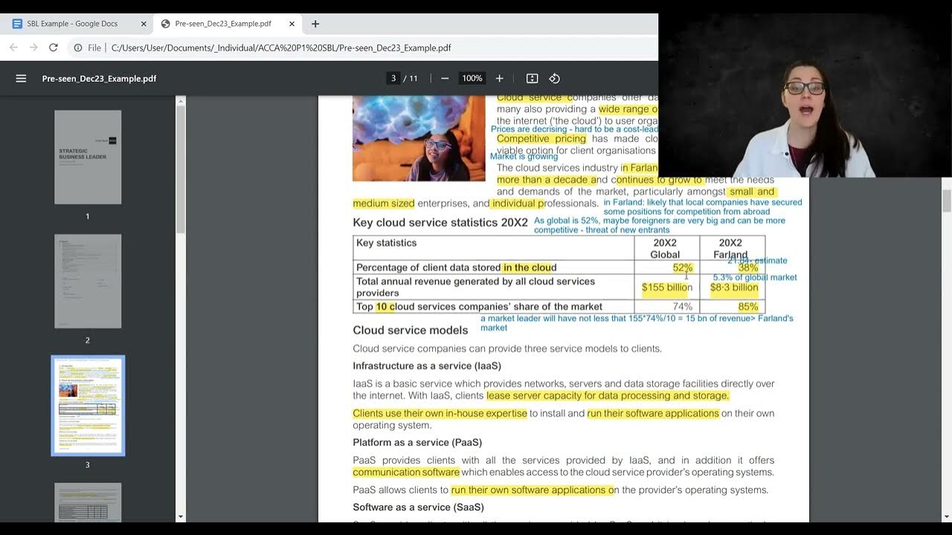
Task: Click the 38% table cell
Action: click(733, 267)
